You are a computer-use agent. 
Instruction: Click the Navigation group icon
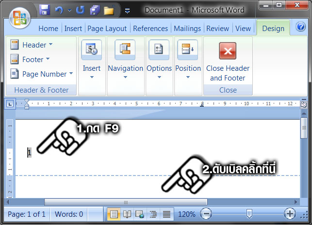click(x=125, y=49)
